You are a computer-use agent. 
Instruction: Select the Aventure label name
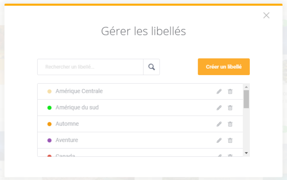[x=67, y=140]
